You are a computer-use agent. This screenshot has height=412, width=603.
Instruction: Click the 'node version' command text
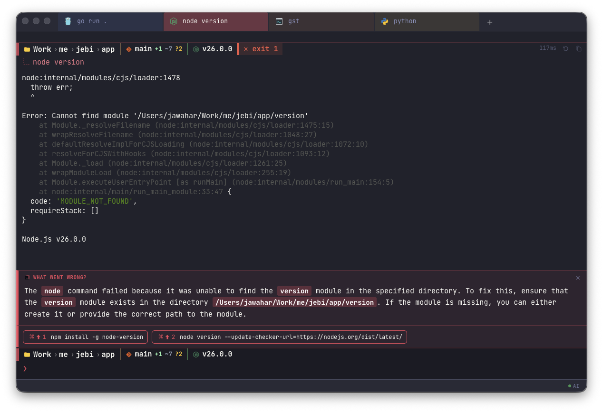58,62
